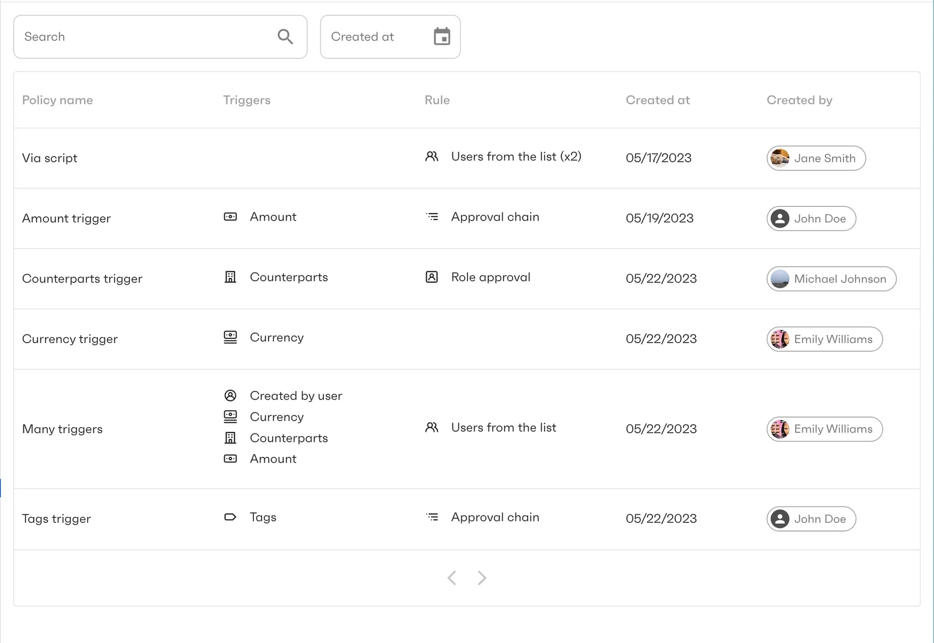
Task: Click the Currency icon in Currency trigger row
Action: tap(231, 337)
